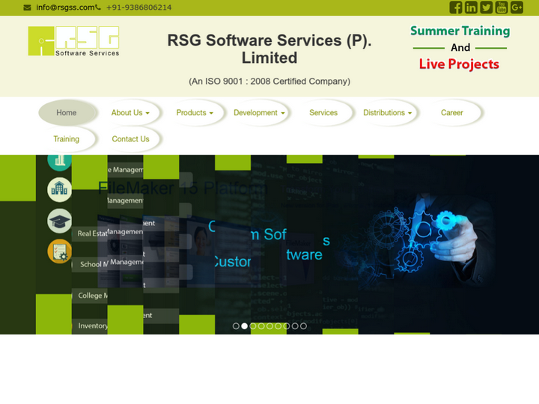Open the Facebook social icon
The height and width of the screenshot is (404, 539).
click(455, 7)
